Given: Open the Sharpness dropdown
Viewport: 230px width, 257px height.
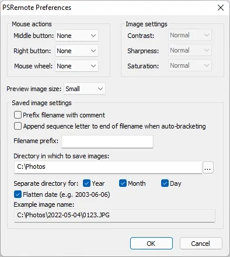Looking at the screenshot, I should click(190, 50).
